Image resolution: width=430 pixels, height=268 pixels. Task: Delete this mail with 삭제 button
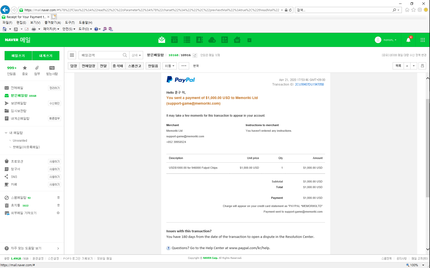[x=118, y=66]
